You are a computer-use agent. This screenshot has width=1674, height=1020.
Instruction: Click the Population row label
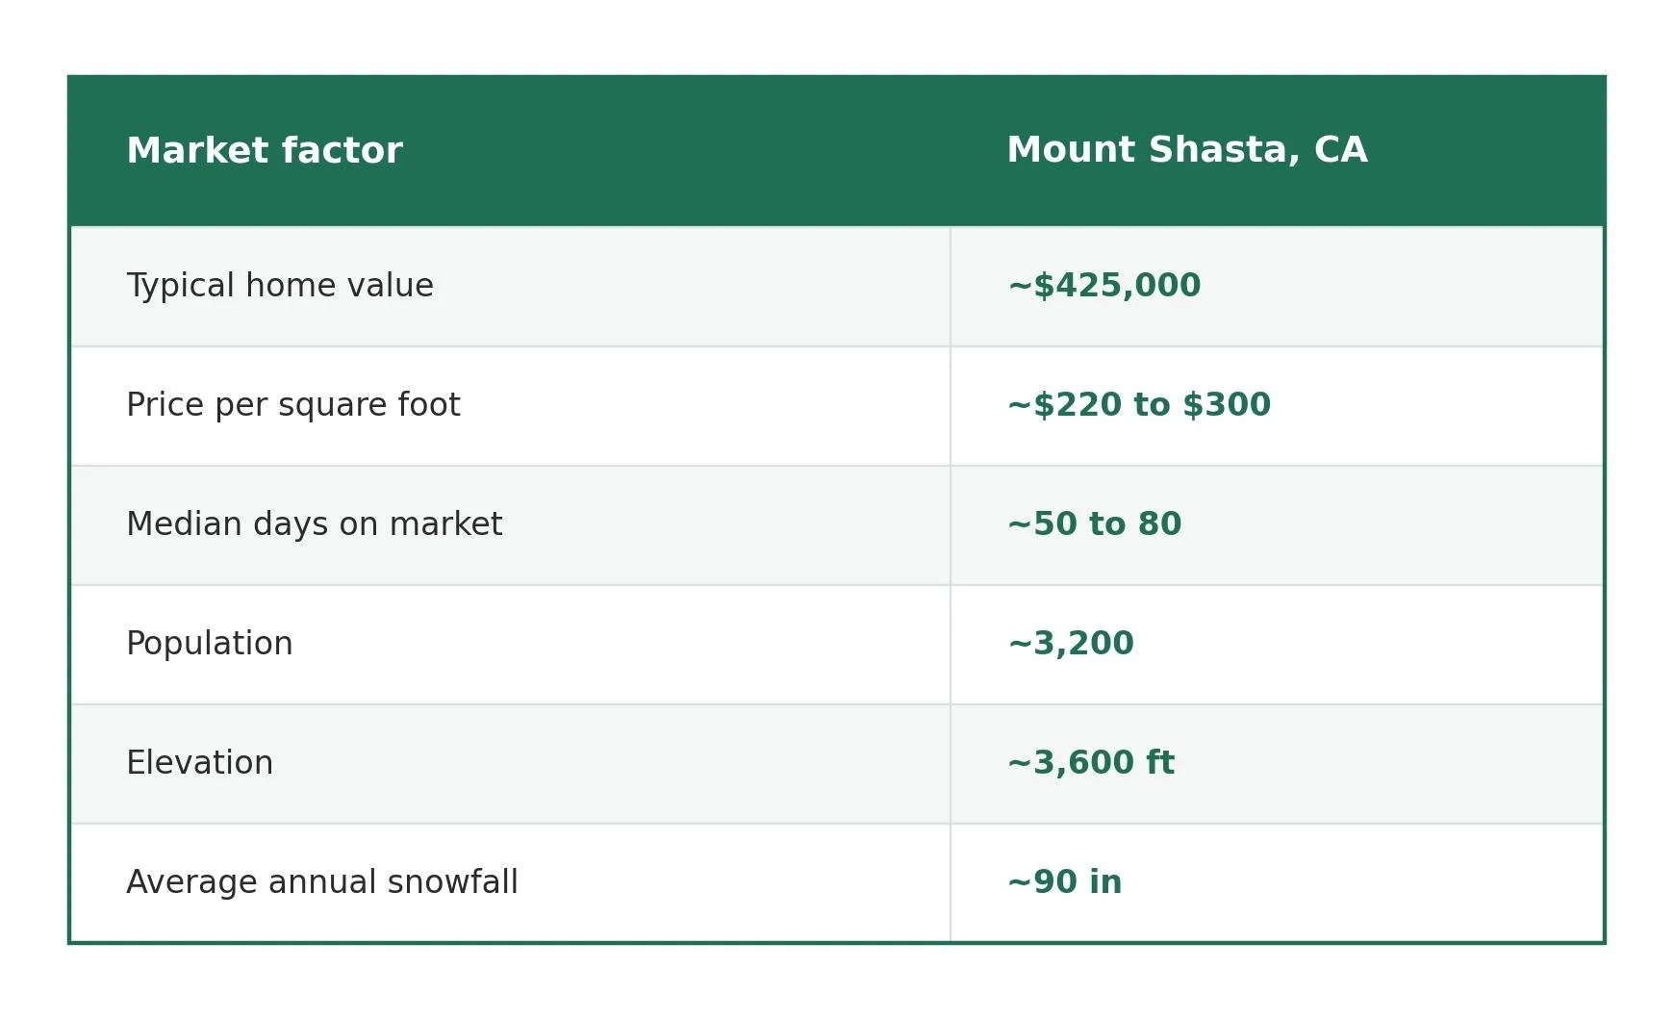[x=210, y=644]
